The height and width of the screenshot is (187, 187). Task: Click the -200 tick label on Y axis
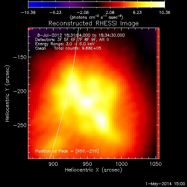[20, 91]
